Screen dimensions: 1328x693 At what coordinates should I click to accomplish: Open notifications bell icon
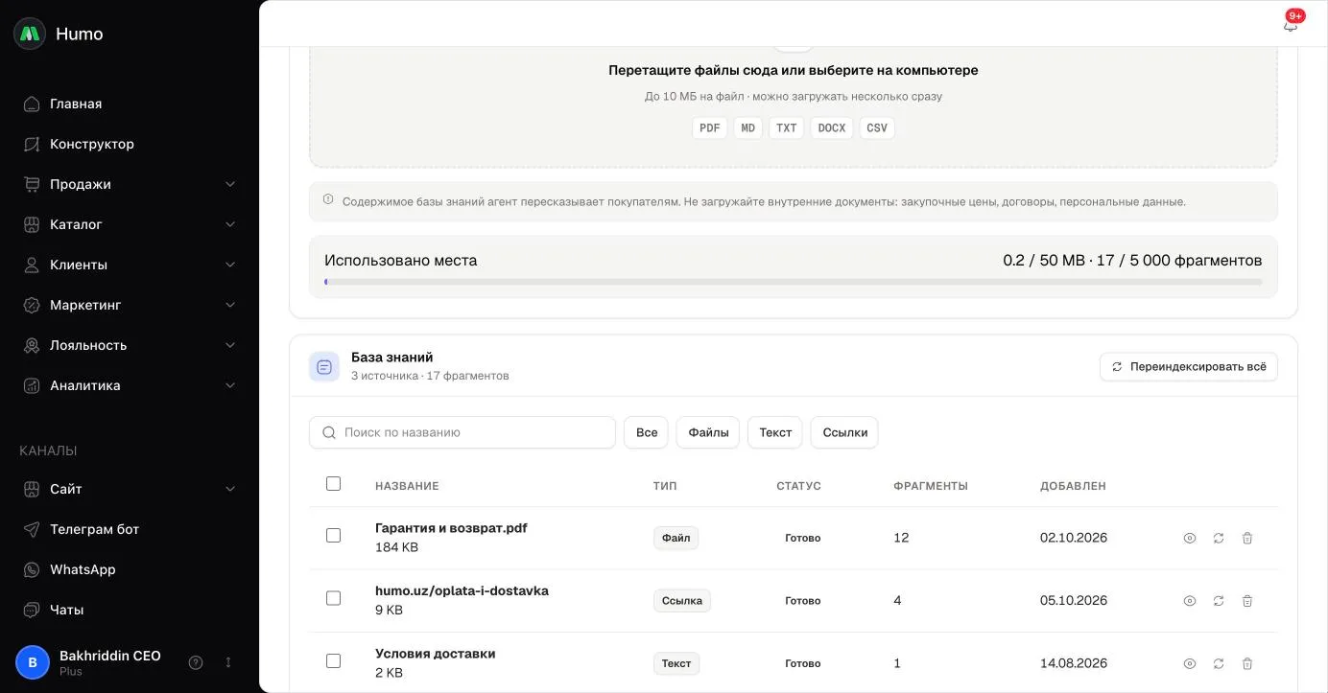coord(1291,25)
